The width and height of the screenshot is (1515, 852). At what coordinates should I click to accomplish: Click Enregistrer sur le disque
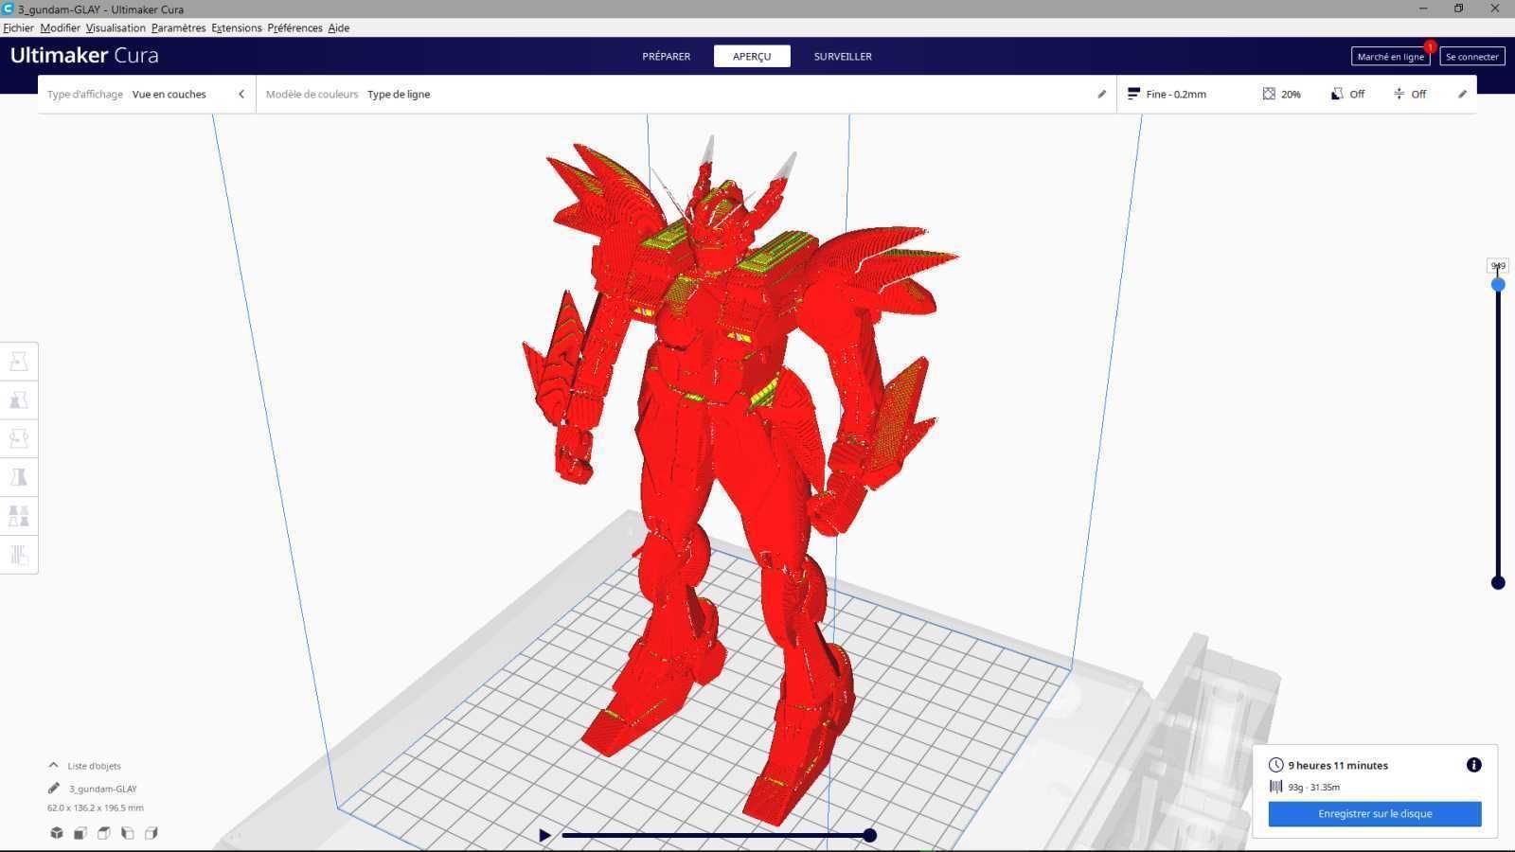(x=1375, y=813)
